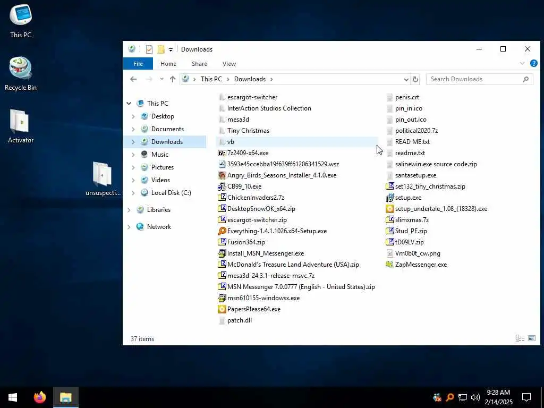This screenshot has width=544, height=408.
Task: Expand the Libraries tree node
Action: coord(129,210)
